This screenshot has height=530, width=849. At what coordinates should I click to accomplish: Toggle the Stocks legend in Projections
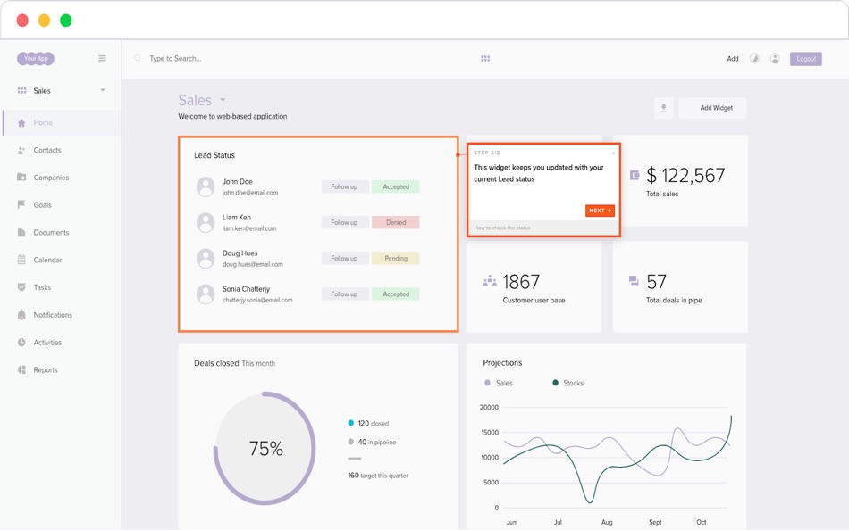click(x=567, y=383)
